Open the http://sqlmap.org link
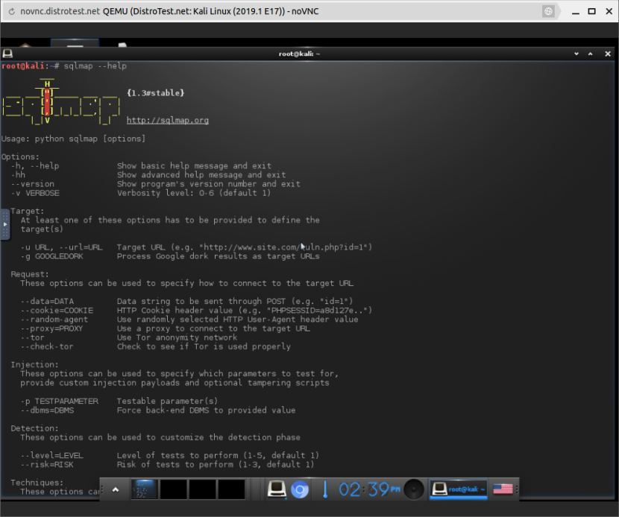The width and height of the screenshot is (619, 517). (x=167, y=120)
